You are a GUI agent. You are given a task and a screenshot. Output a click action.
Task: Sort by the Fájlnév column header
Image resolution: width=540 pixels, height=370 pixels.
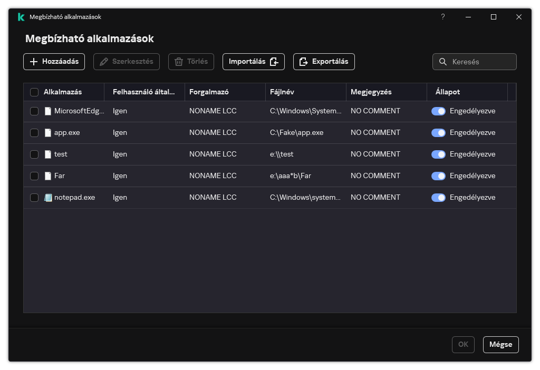[x=282, y=92]
